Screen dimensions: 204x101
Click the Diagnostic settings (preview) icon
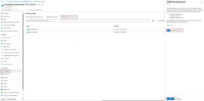2,93
